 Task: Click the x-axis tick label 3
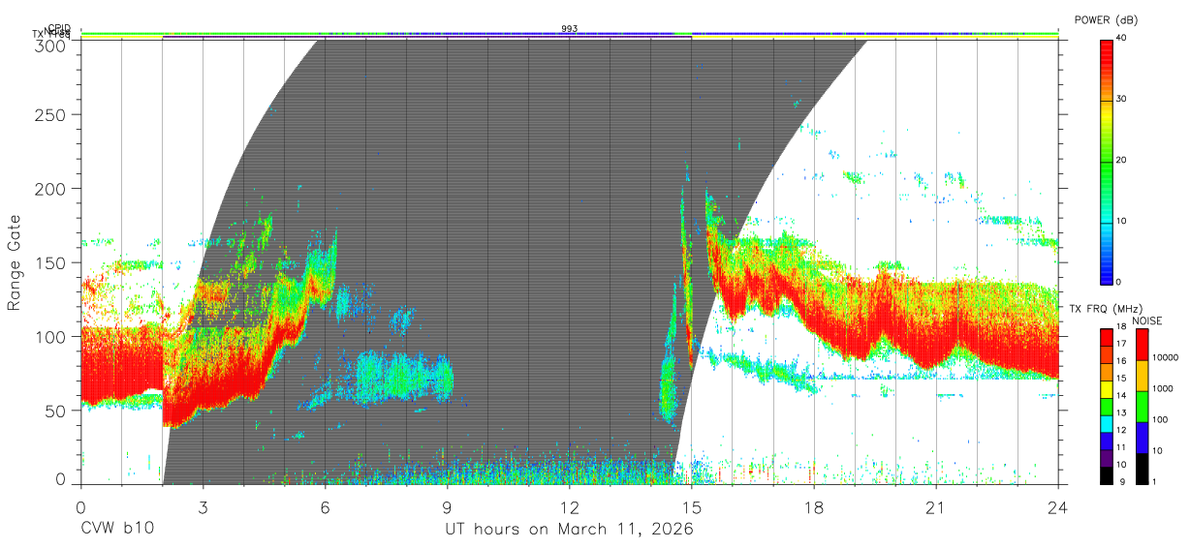204,506
